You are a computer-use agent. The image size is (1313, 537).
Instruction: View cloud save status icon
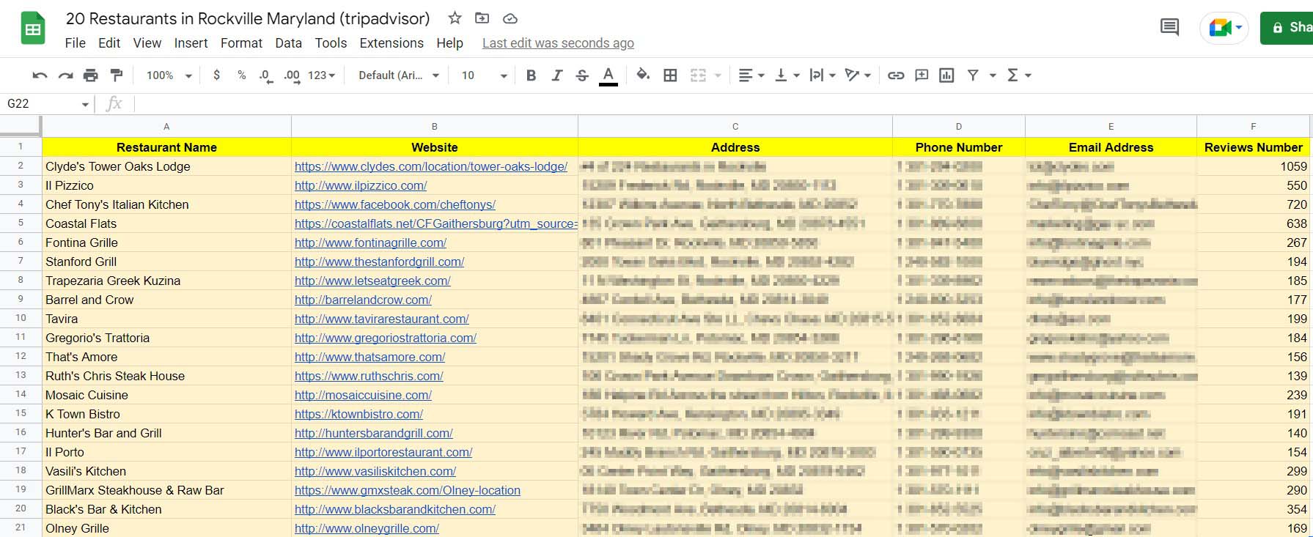(510, 18)
